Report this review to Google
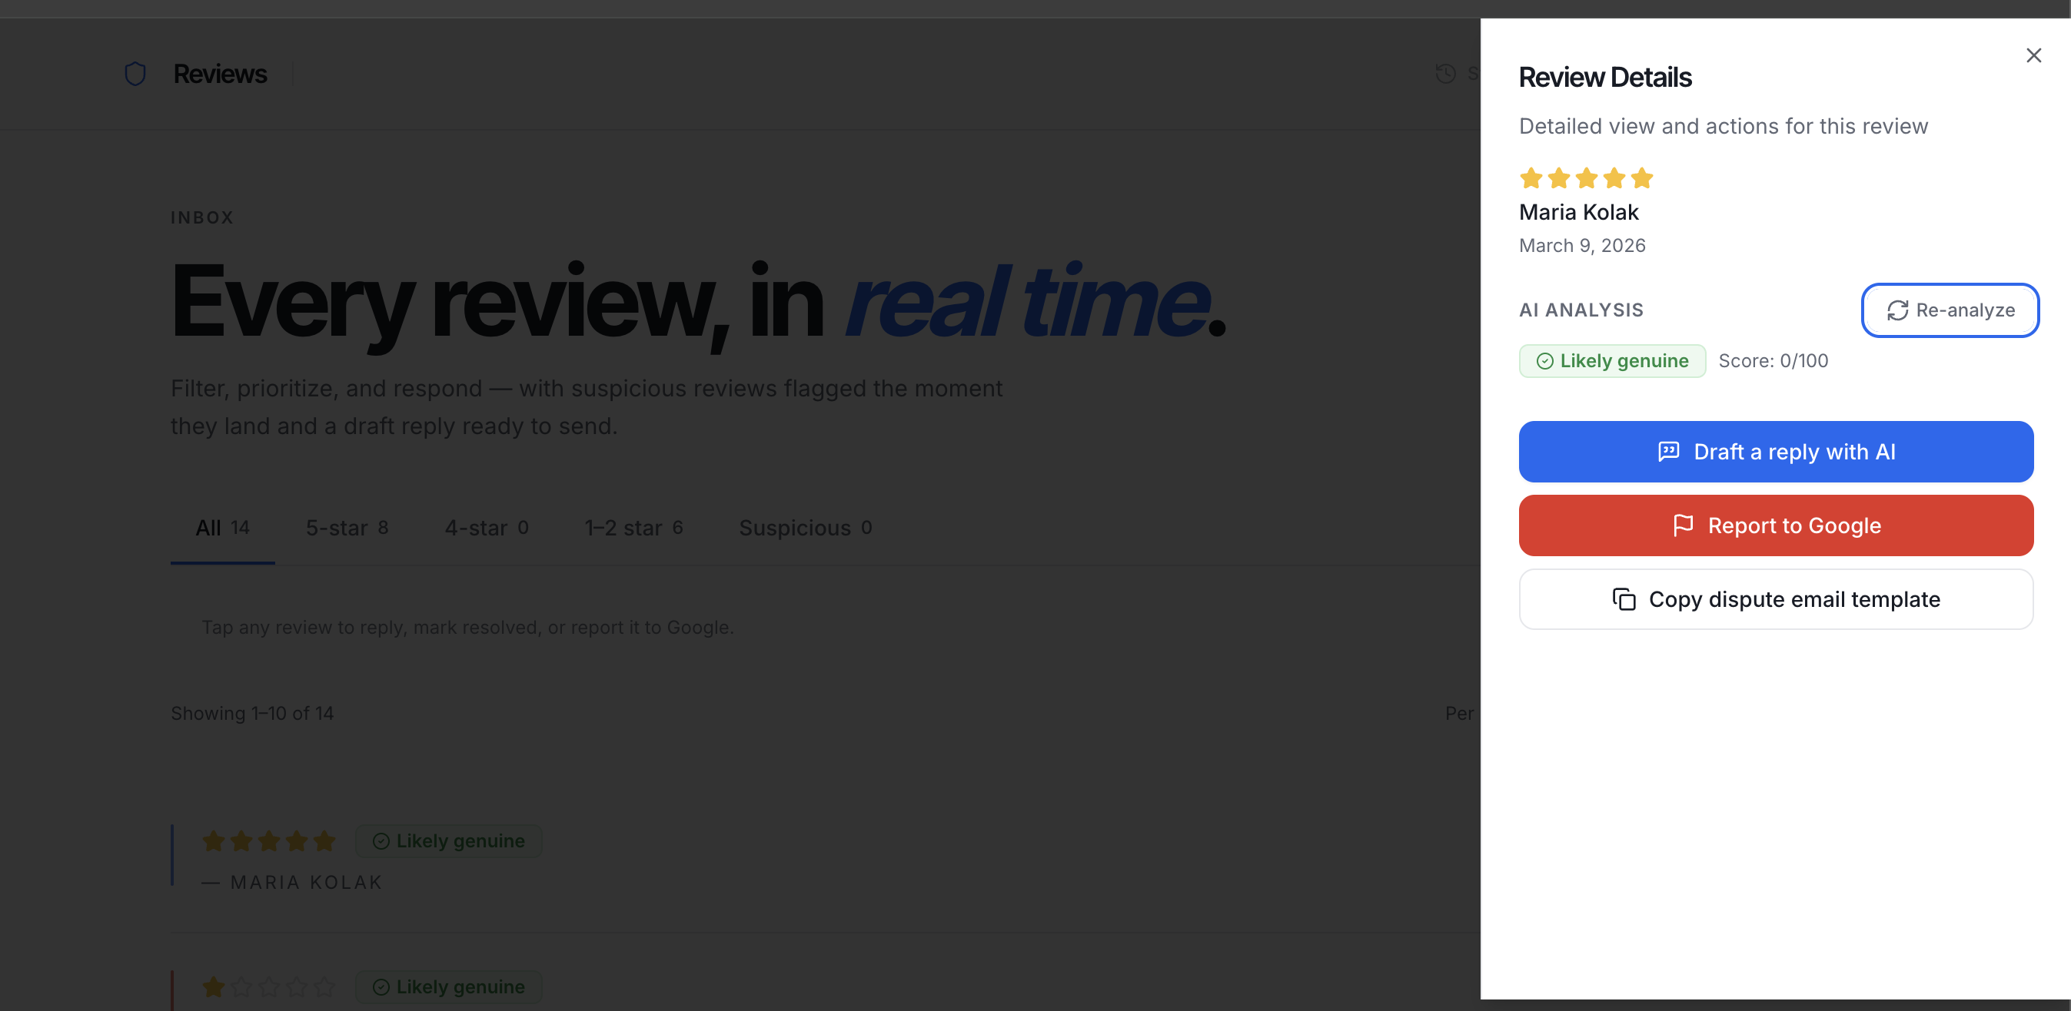2071x1011 pixels. (x=1775, y=525)
